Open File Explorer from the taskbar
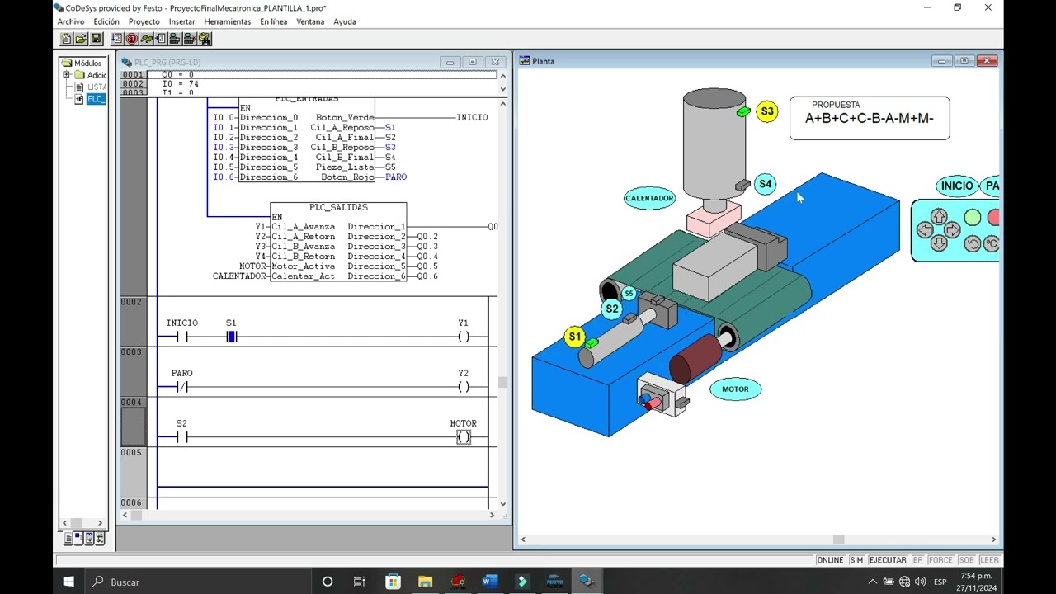This screenshot has width=1056, height=594. 425,582
